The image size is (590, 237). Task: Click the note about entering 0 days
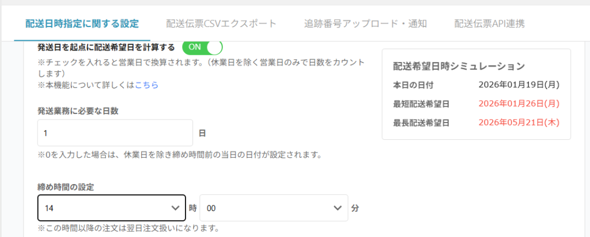pyautogui.click(x=179, y=155)
